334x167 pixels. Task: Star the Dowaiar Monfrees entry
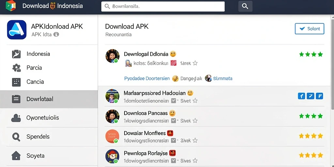(195, 141)
